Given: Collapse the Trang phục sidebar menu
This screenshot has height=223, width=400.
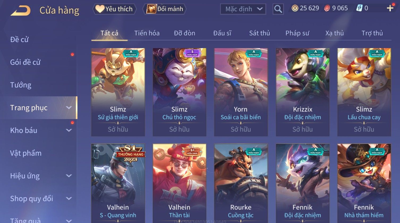Looking at the screenshot, I should tap(69, 108).
